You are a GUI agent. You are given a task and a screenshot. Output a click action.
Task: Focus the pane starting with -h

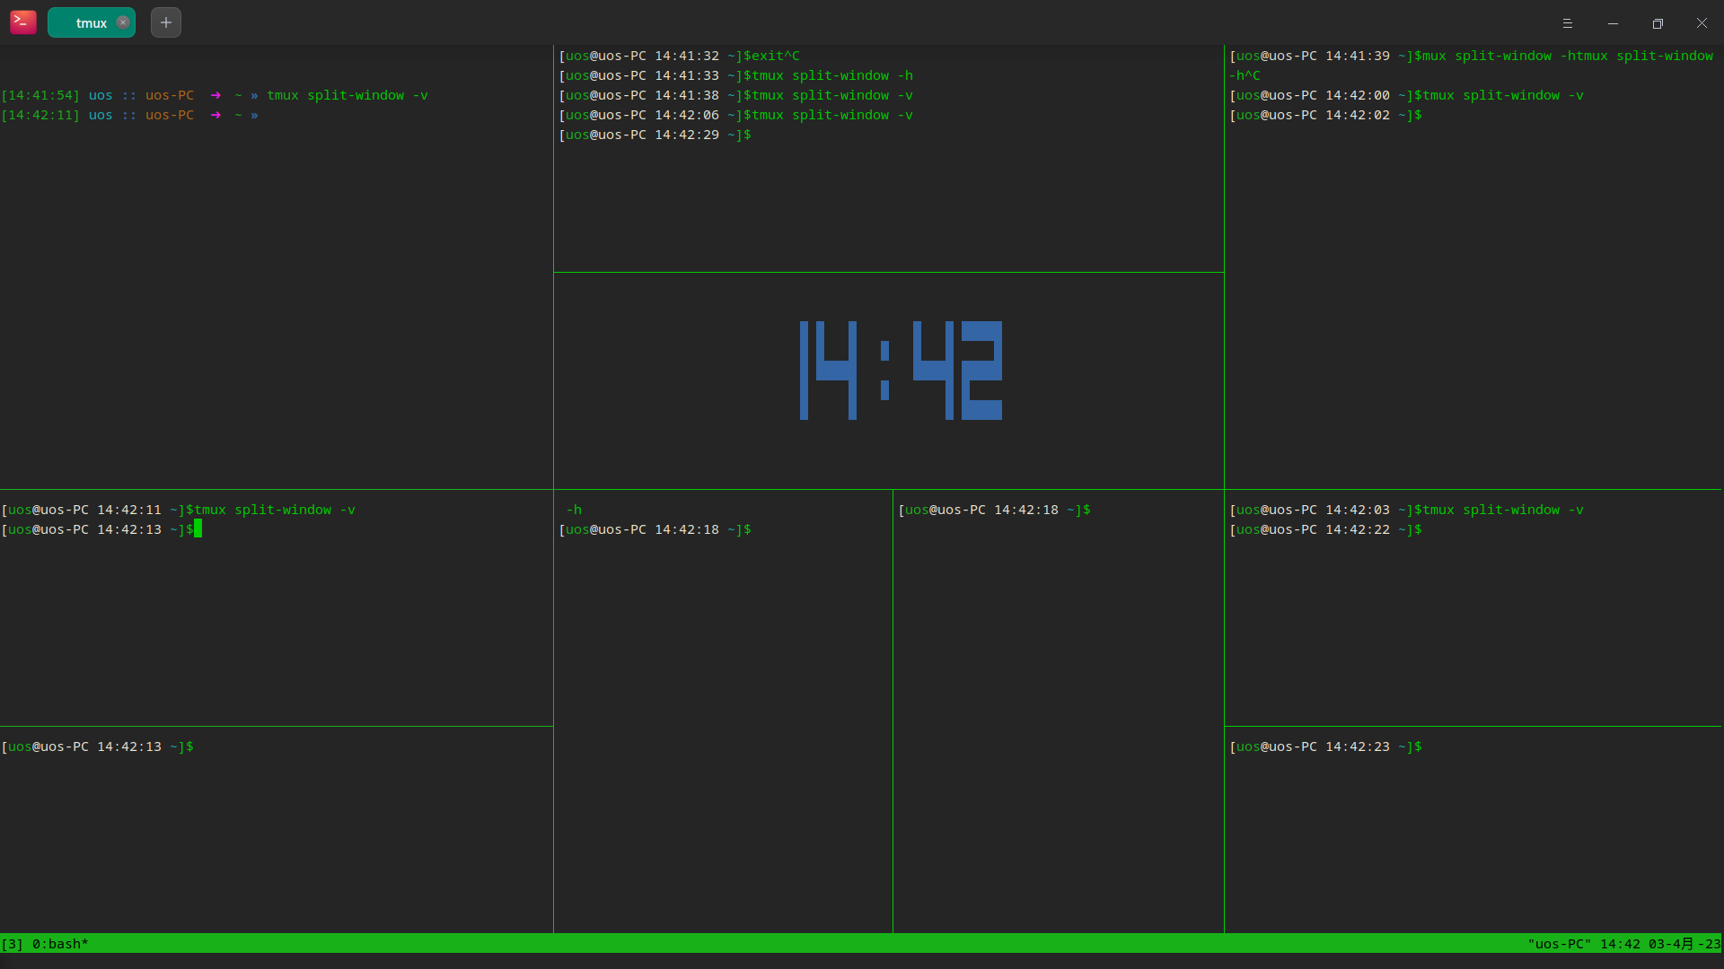click(723, 718)
